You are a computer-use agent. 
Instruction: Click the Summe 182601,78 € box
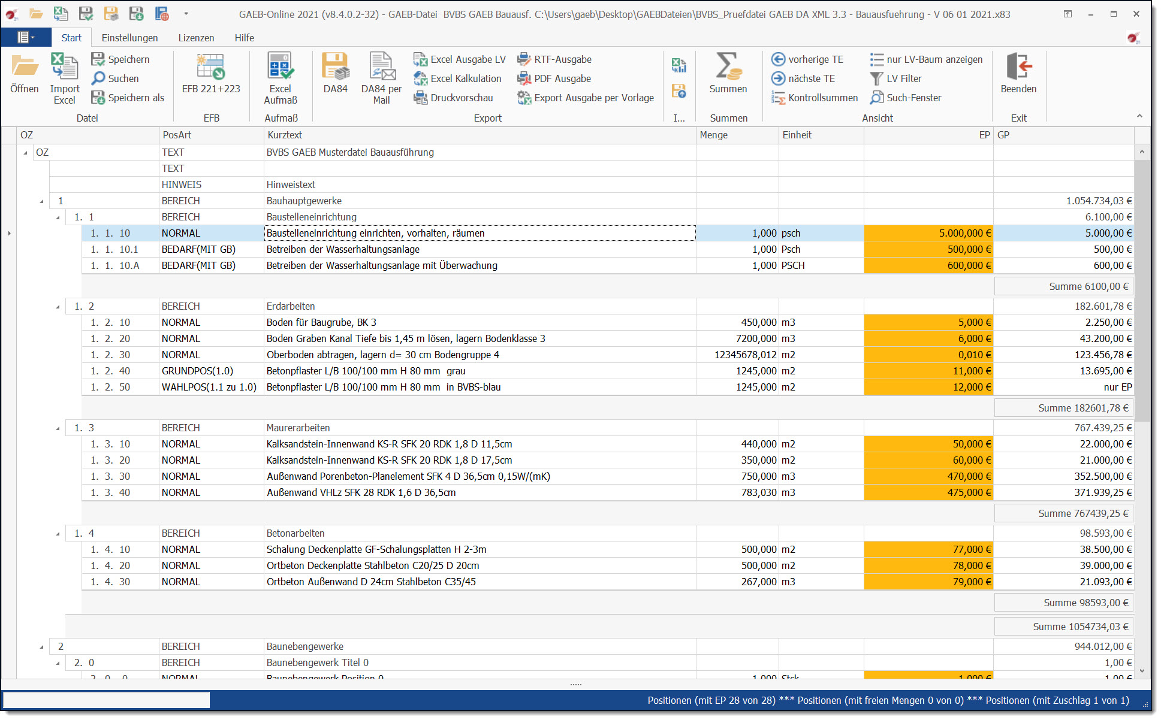[x=1063, y=408]
